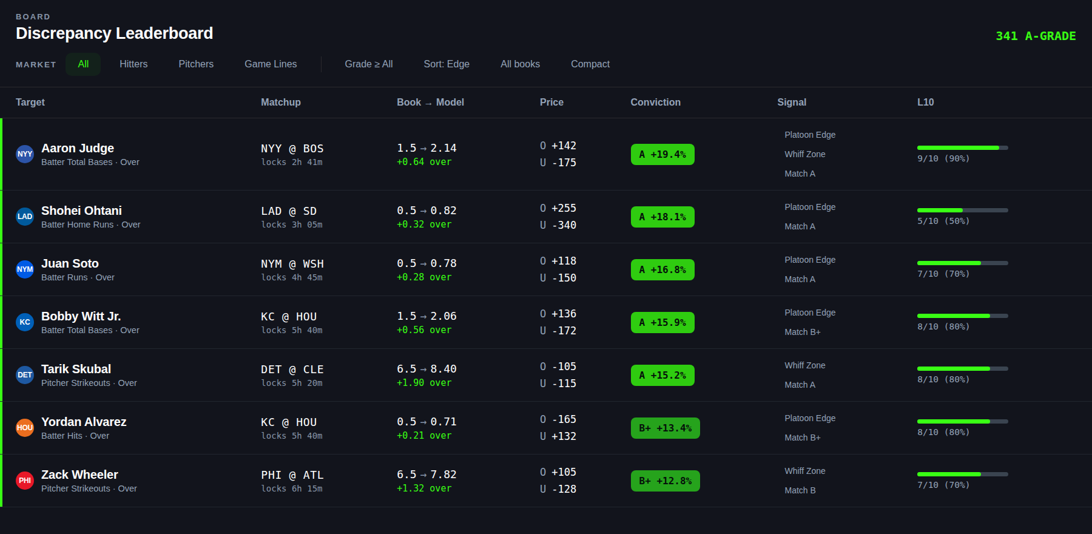The image size is (1092, 534).
Task: Filter market by Hitters
Action: coord(133,64)
